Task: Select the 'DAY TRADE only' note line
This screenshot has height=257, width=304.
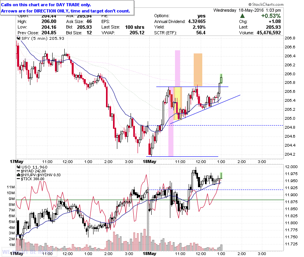Action: coord(46,5)
